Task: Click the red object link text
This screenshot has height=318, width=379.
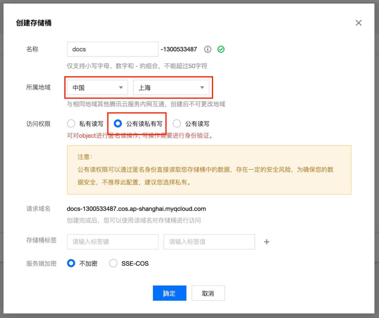Action: pyautogui.click(x=87, y=136)
